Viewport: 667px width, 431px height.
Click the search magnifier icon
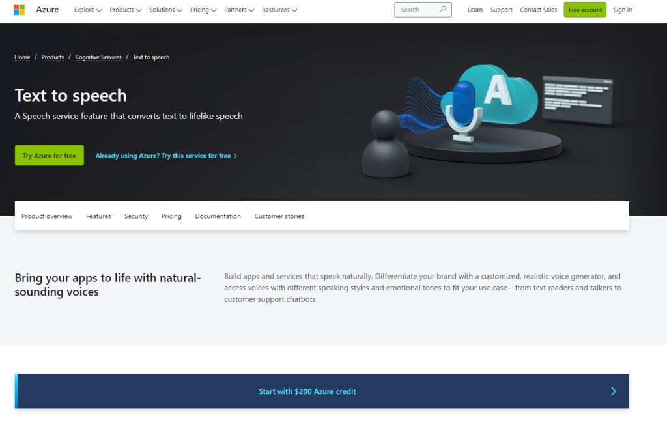(442, 10)
